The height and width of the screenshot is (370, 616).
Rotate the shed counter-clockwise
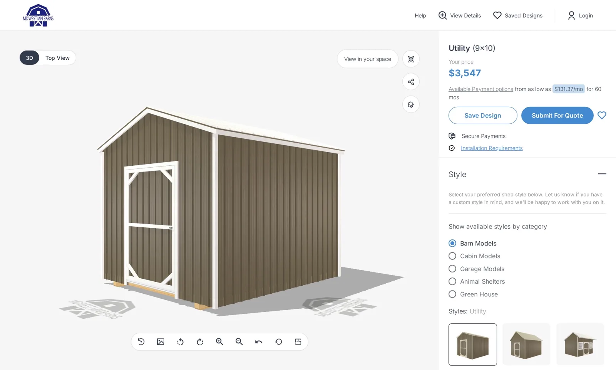point(180,342)
